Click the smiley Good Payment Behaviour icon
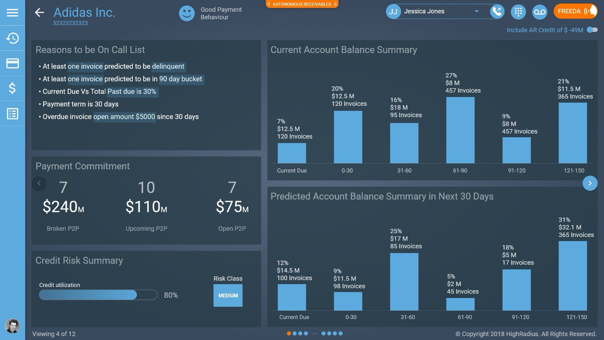Viewport: 604px width, 340px height. click(187, 13)
